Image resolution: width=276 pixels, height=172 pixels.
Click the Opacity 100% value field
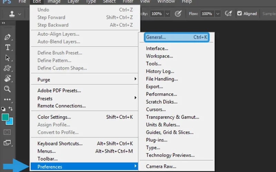coord(157,14)
